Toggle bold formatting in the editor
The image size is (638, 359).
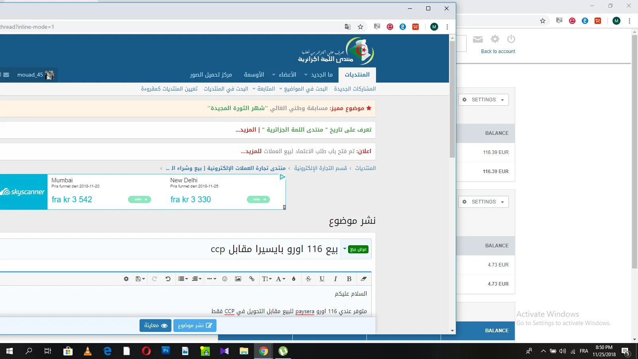[349, 279]
